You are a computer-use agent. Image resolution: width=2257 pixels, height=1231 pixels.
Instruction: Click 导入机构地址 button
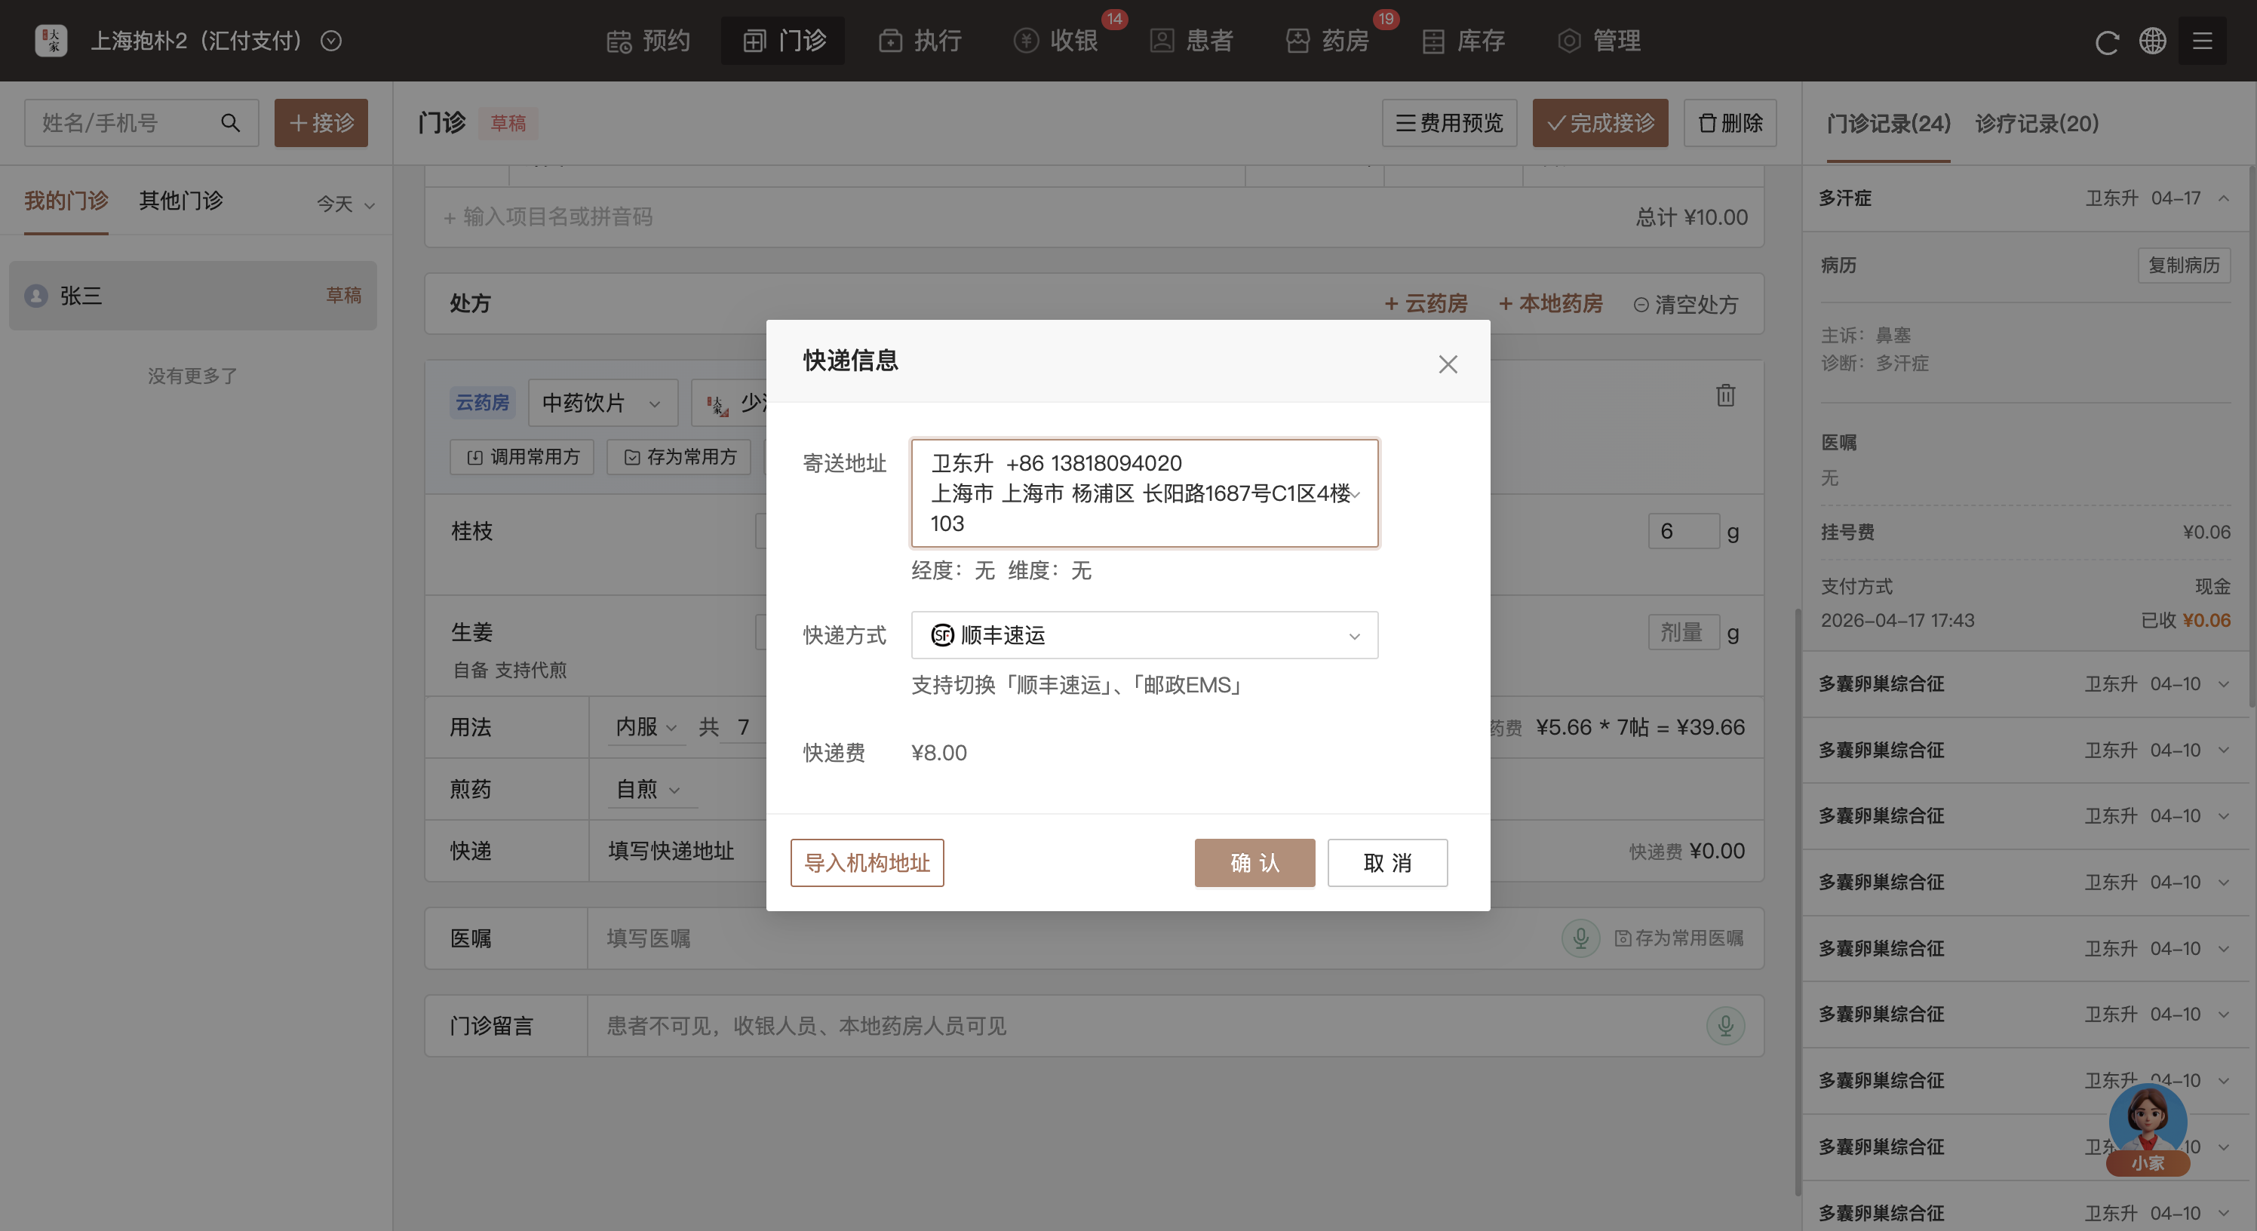[867, 863]
